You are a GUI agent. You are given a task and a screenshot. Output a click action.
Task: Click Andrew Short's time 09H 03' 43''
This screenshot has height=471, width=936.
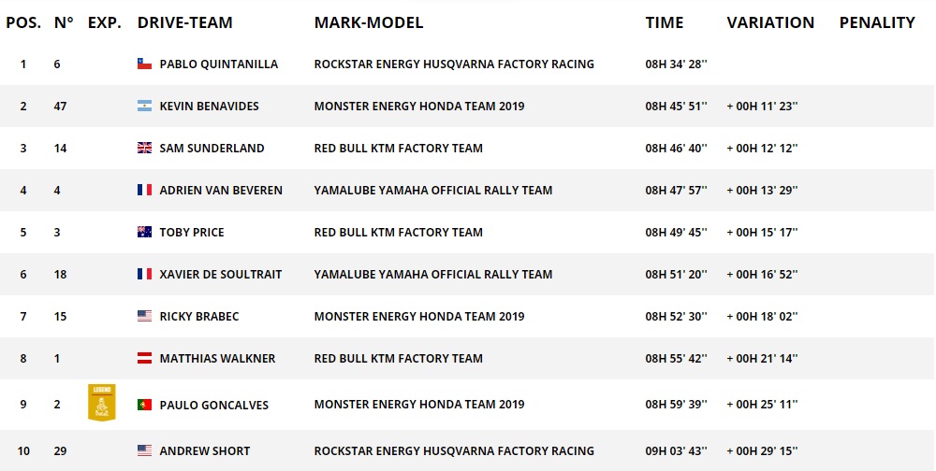(x=676, y=450)
